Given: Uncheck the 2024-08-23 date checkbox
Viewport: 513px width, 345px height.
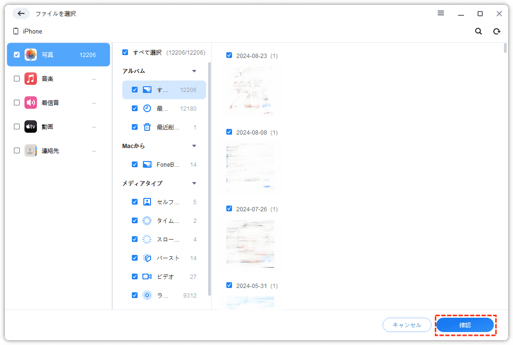Looking at the screenshot, I should click(229, 56).
